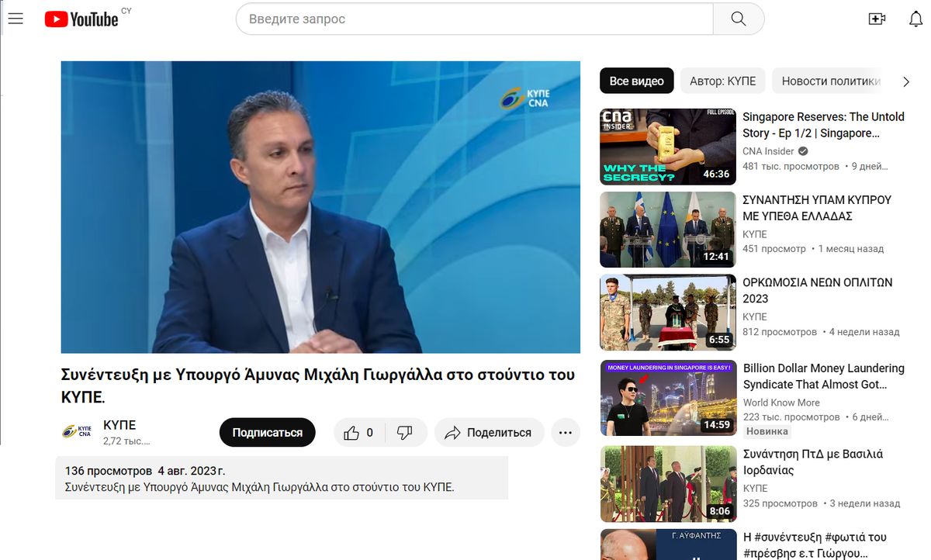The height and width of the screenshot is (560, 931).
Task: Open 'Billion Dollar Money Laundering Syndicate' title
Action: [x=824, y=376]
